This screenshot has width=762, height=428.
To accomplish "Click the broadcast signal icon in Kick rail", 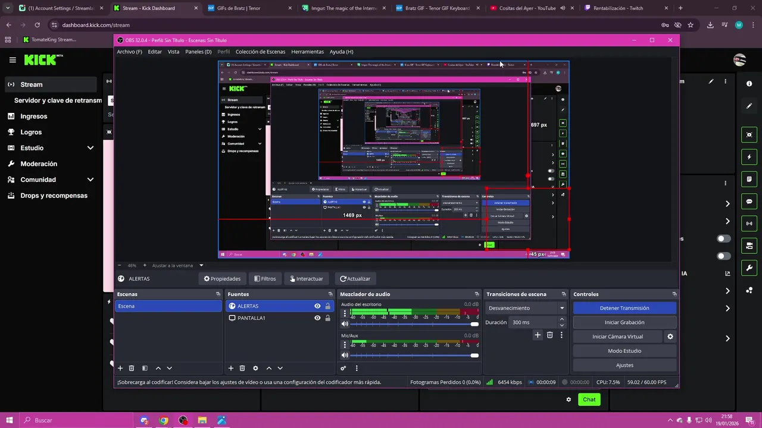I will pos(749,224).
